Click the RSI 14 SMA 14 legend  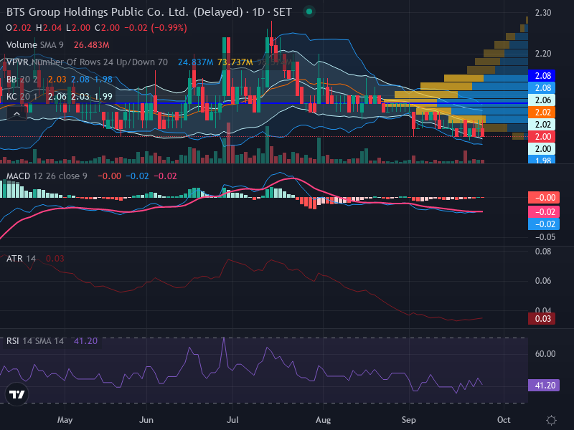click(x=35, y=341)
